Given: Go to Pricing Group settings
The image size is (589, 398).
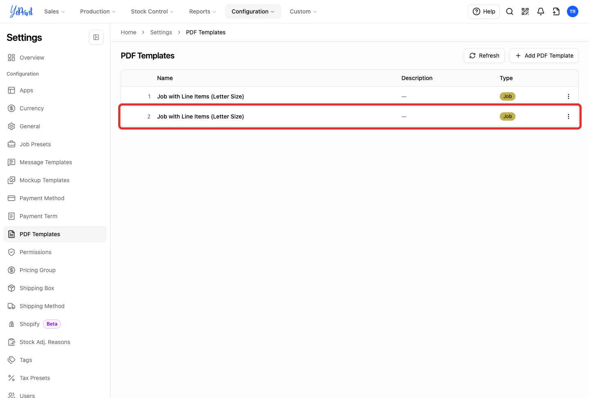Looking at the screenshot, I should tap(55, 270).
